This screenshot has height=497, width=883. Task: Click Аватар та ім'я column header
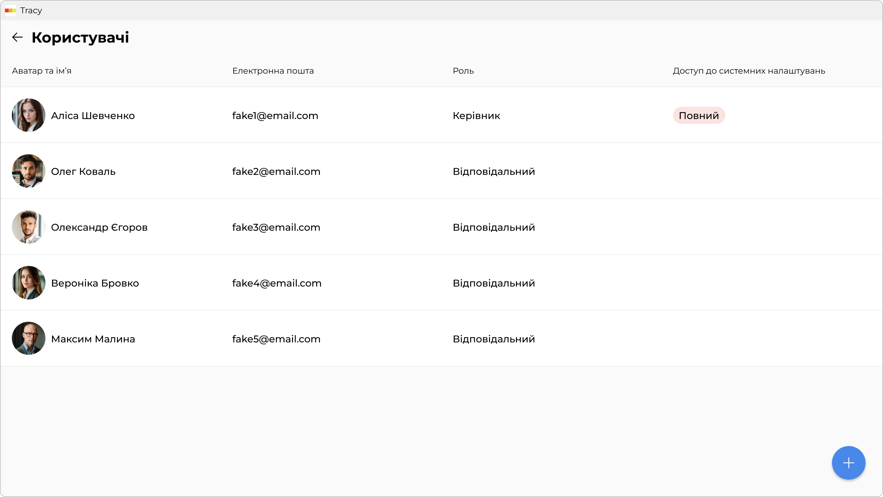point(42,71)
